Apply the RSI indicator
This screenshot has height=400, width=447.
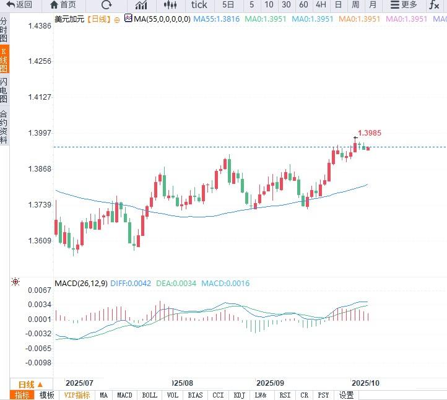click(x=285, y=395)
